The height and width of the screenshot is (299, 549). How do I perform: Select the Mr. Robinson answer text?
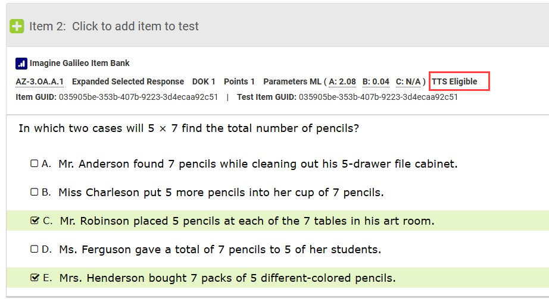pyautogui.click(x=247, y=221)
